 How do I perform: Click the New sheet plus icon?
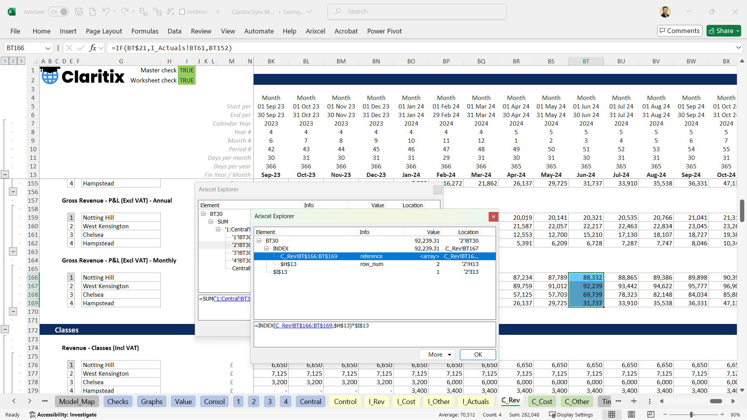tap(634, 401)
